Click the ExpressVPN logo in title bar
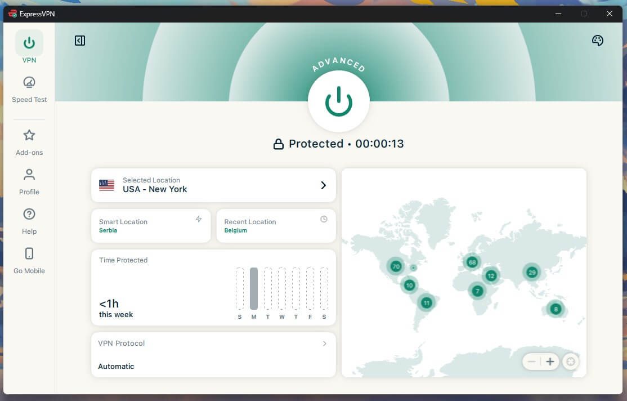 pos(13,14)
